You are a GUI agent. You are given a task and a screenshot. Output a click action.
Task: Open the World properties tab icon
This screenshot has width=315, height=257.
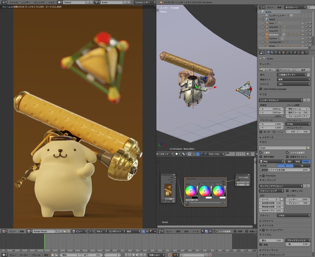[280, 53]
